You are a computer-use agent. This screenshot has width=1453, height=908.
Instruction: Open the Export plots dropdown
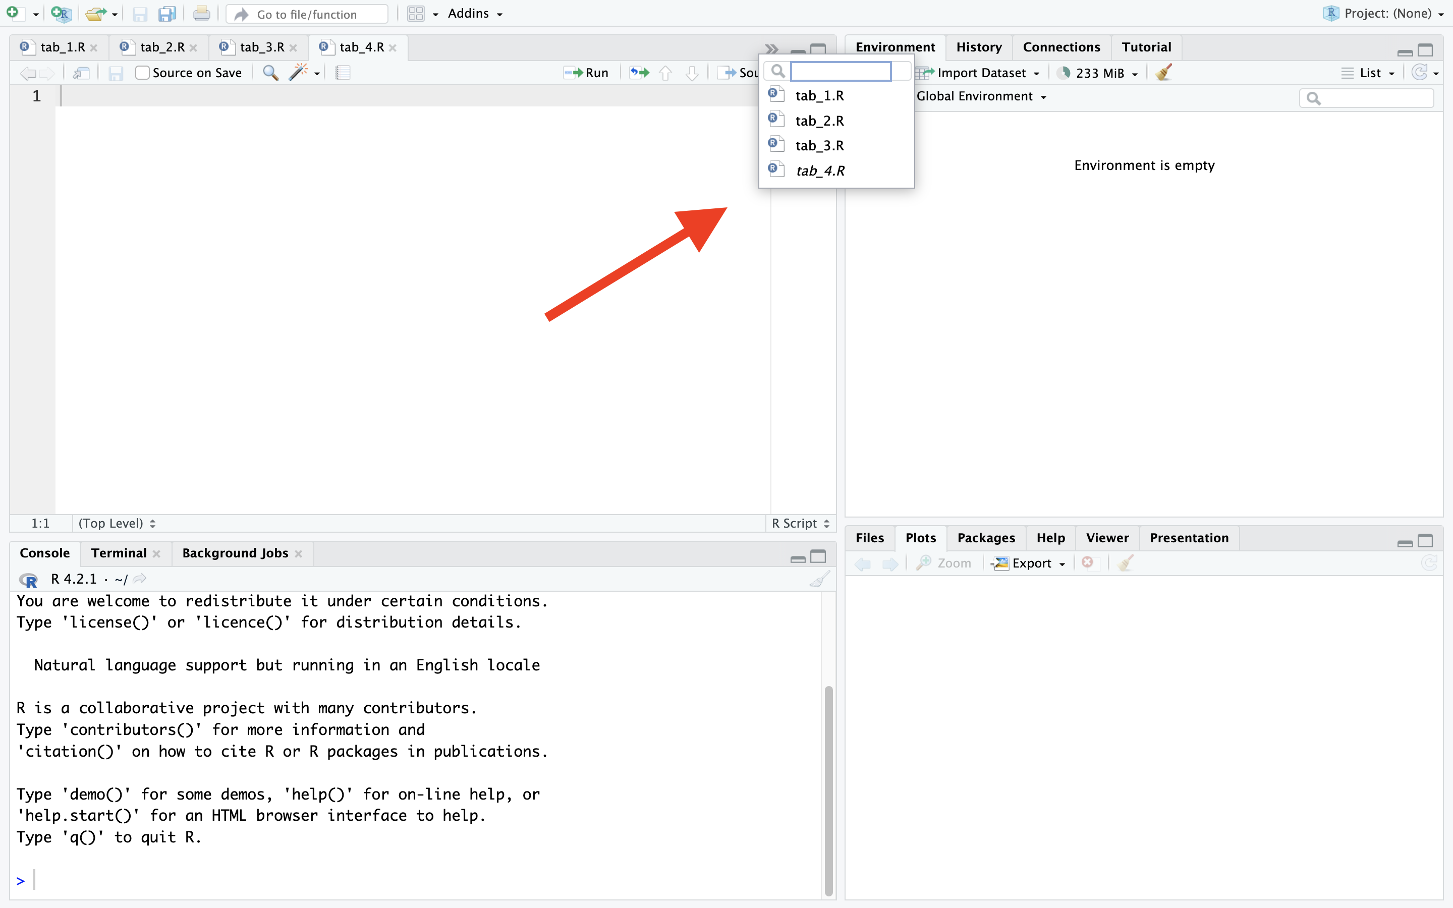(x=1029, y=563)
